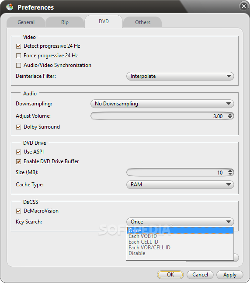Select the DVD tab
Screen dimensions: 250x283
point(104,21)
